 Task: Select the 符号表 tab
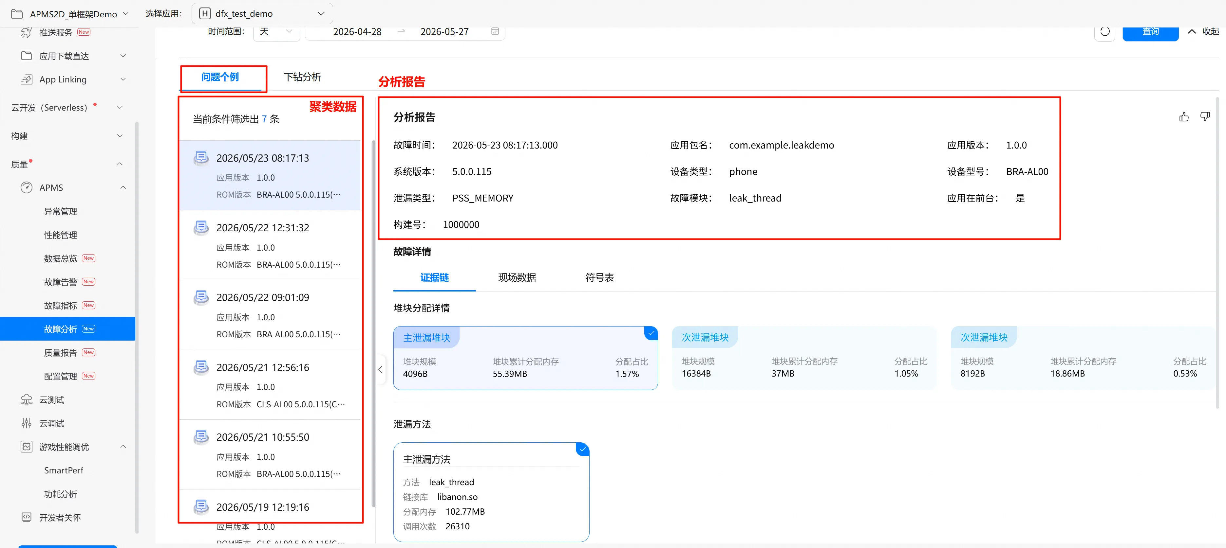tap(600, 277)
